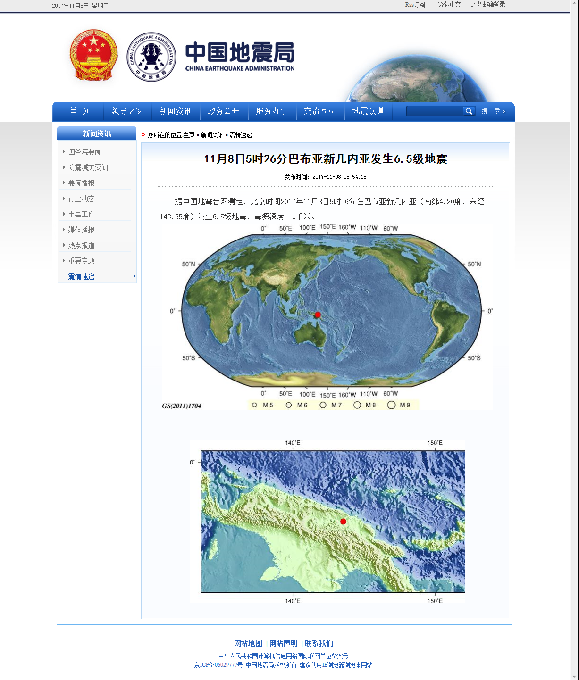579x680 pixels.
Task: Click the national emblem logo
Action: click(93, 56)
